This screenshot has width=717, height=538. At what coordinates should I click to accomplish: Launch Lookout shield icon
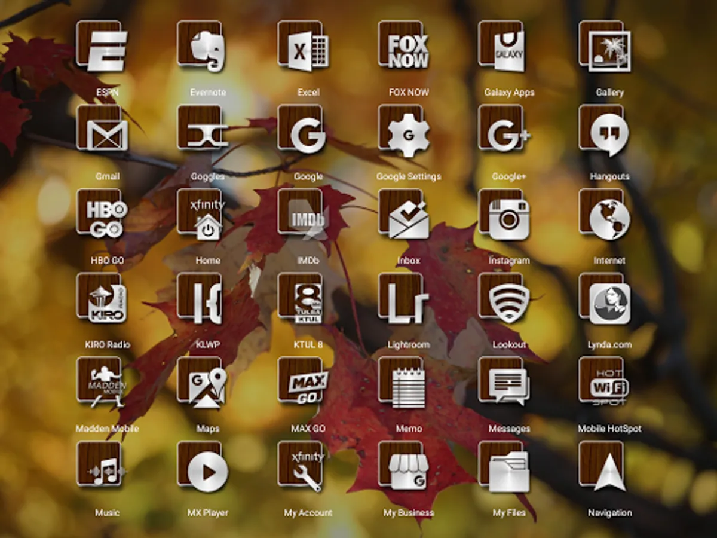click(504, 299)
